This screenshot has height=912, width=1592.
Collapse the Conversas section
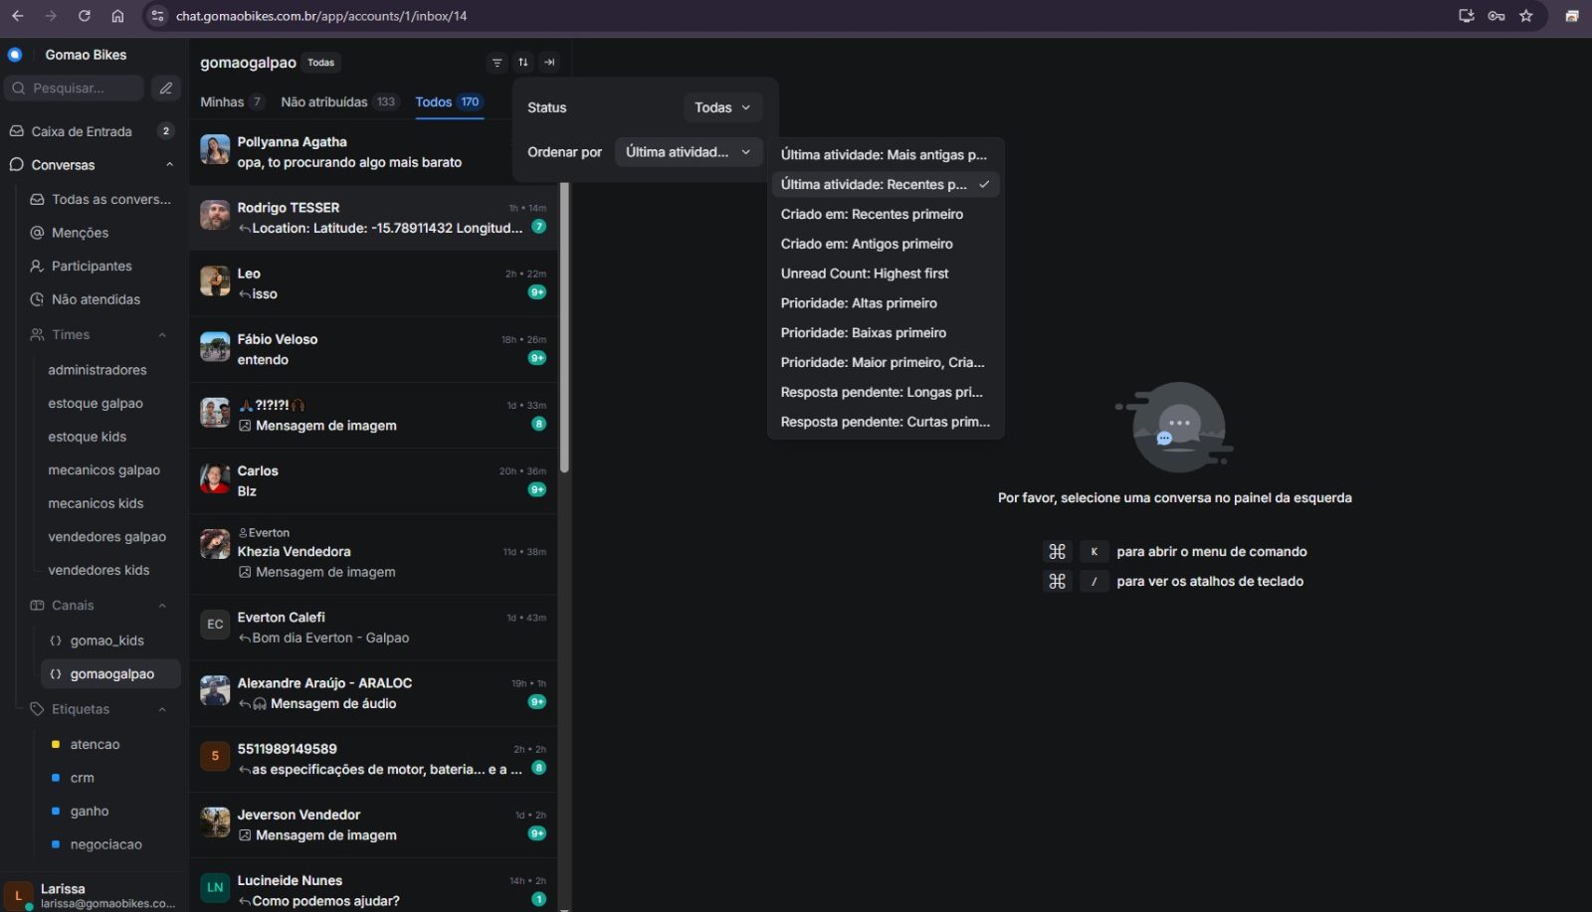pyautogui.click(x=169, y=165)
